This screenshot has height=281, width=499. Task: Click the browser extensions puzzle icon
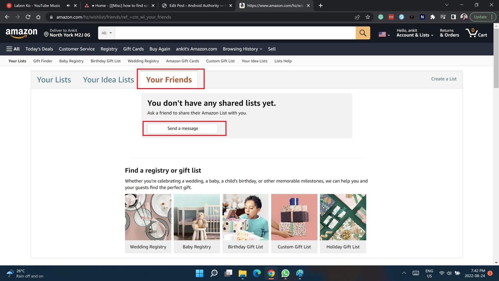(x=432, y=17)
